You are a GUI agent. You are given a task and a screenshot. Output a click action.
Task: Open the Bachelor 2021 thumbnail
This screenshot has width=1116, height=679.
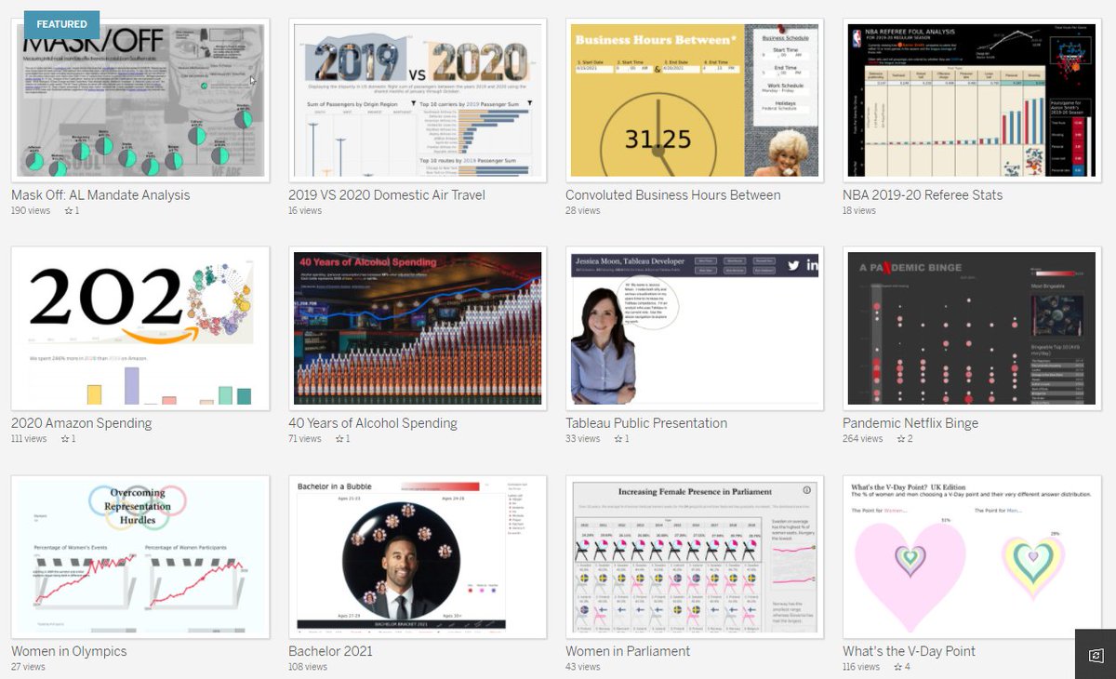(x=418, y=556)
